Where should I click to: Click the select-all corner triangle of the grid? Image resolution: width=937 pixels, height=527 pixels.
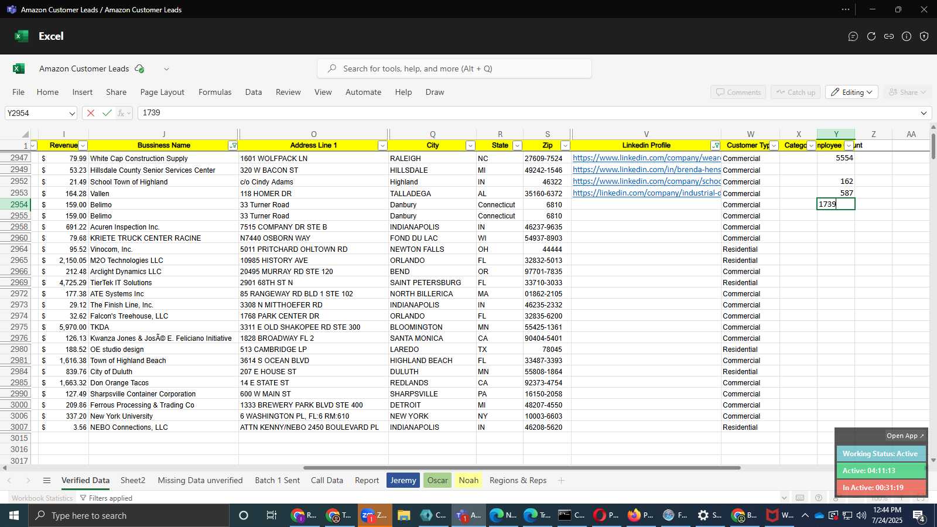click(25, 134)
